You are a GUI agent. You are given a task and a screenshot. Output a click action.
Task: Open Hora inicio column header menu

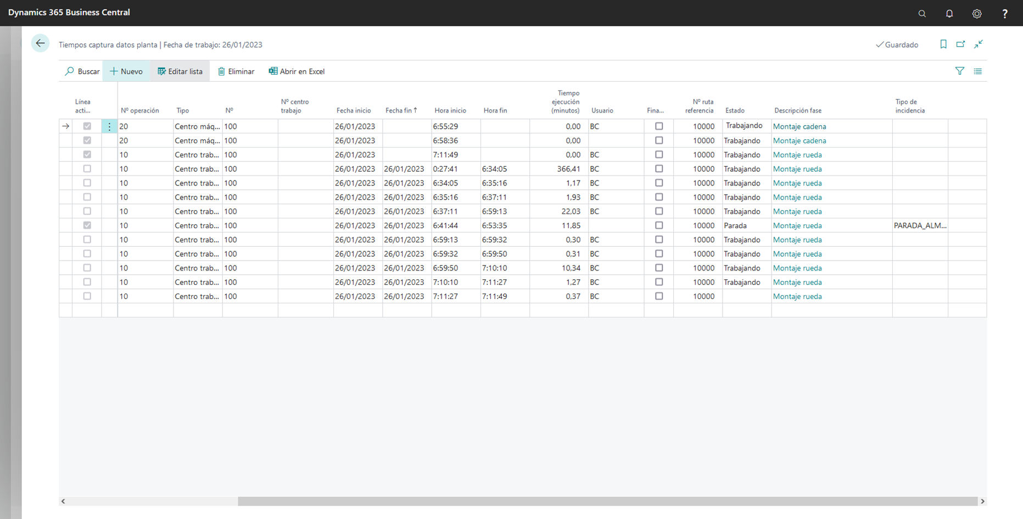click(x=450, y=110)
